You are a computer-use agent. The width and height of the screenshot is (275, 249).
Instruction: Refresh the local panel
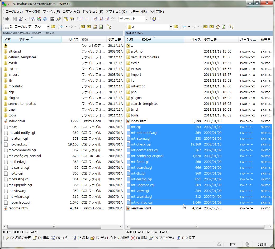coord(101,27)
